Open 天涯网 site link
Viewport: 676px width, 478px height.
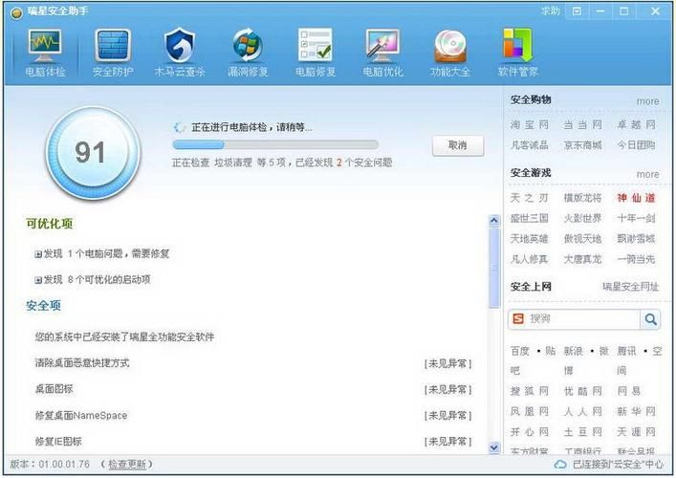(636, 432)
